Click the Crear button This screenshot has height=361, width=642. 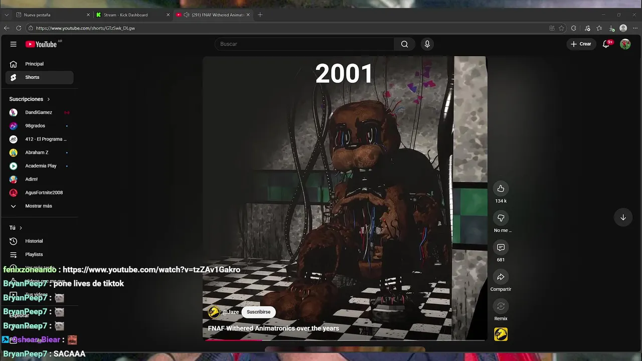[x=581, y=44]
